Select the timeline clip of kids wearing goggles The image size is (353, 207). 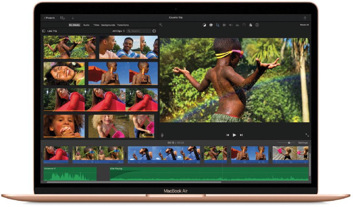coord(98,155)
